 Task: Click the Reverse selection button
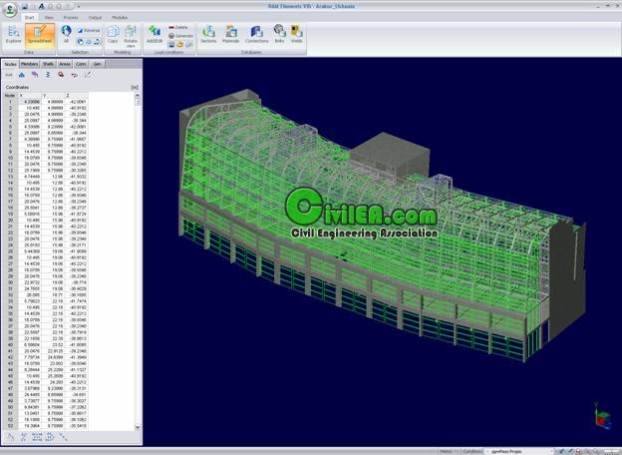coord(89,31)
